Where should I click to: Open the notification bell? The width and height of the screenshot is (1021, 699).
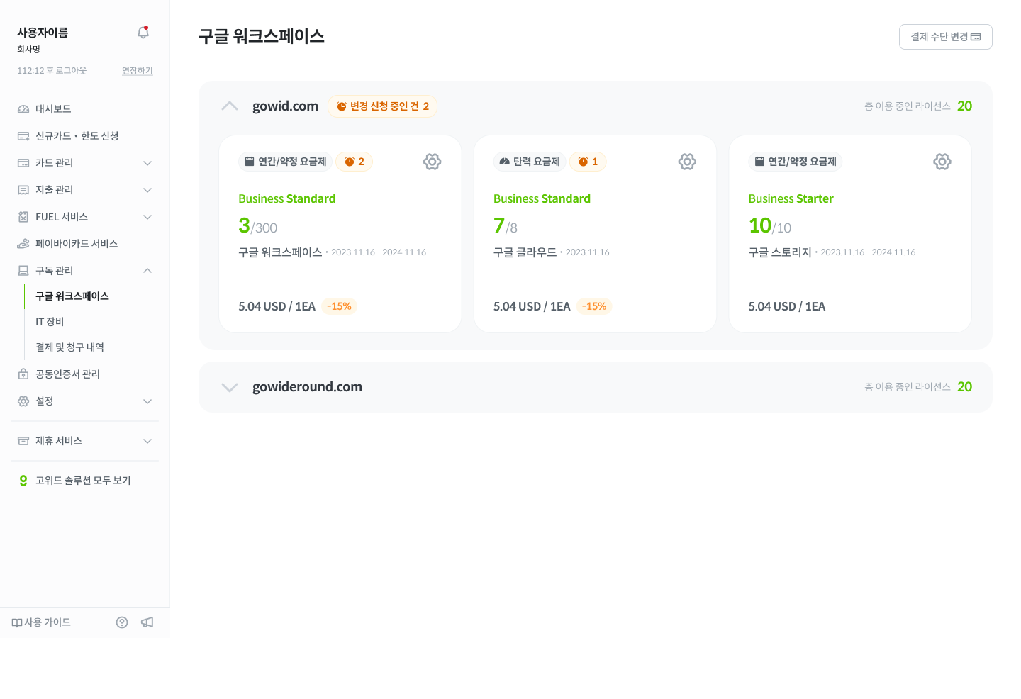(143, 33)
